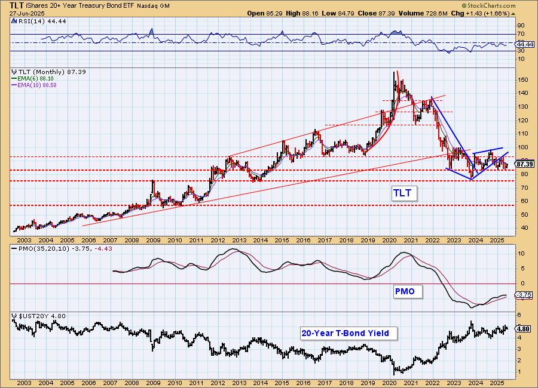The height and width of the screenshot is (388, 538).
Task: Click the RSI(14) 44.44 panel legend
Action: pyautogui.click(x=42, y=21)
